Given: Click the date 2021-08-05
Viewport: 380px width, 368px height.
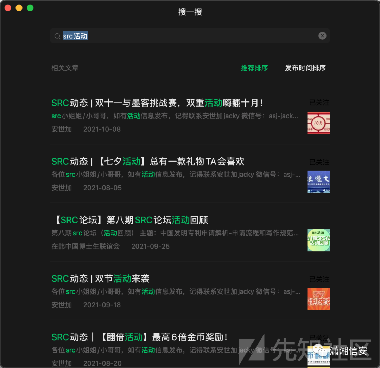Looking at the screenshot, I should click(x=102, y=188).
